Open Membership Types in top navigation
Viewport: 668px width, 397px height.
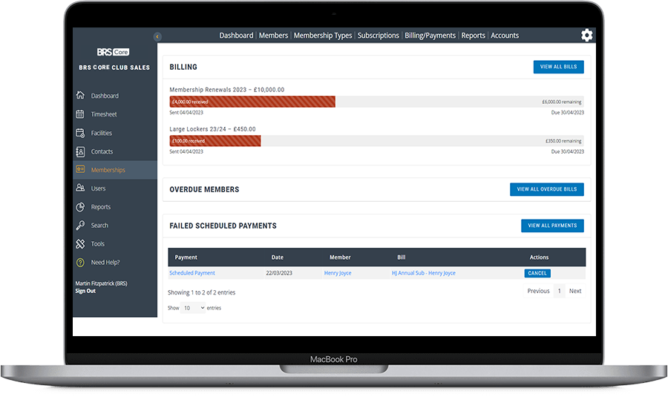(x=323, y=36)
